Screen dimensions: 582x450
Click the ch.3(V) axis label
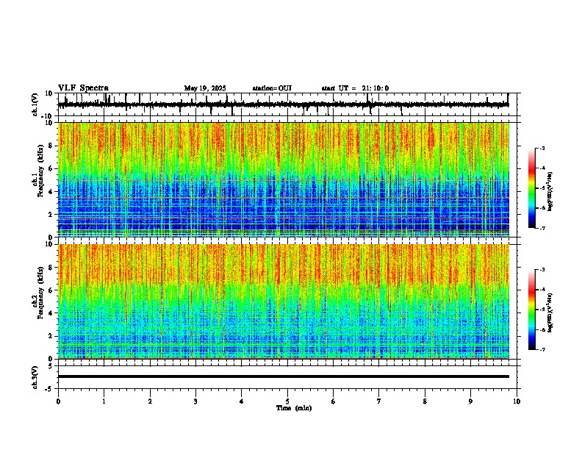coord(35,377)
